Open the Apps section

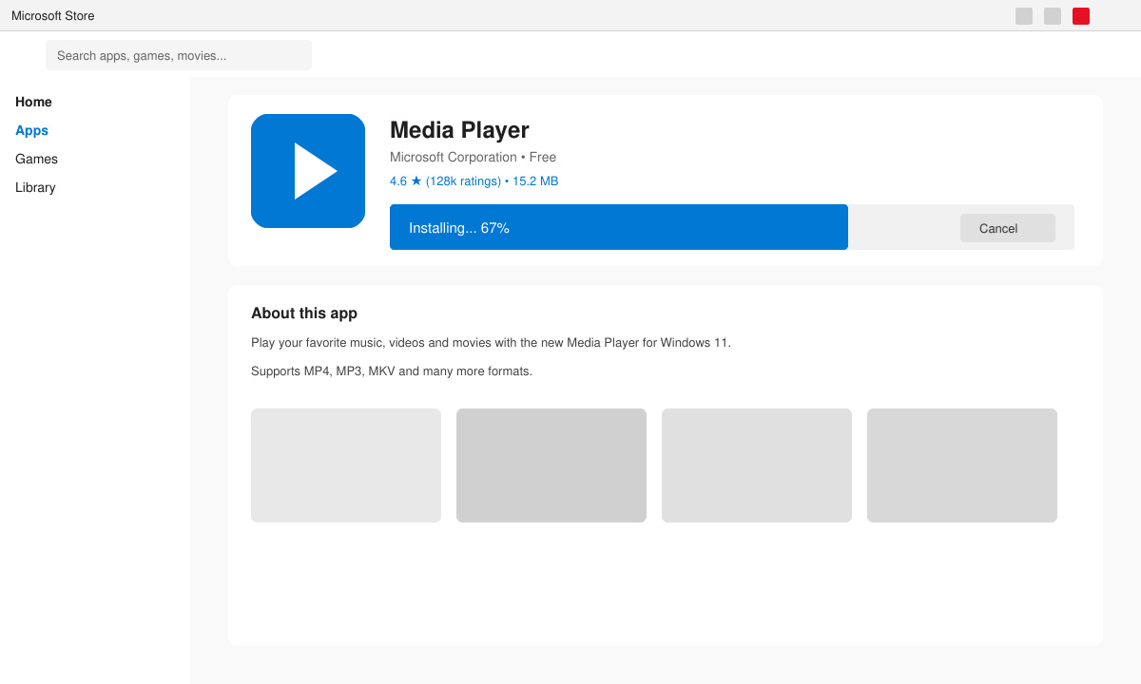tap(32, 130)
